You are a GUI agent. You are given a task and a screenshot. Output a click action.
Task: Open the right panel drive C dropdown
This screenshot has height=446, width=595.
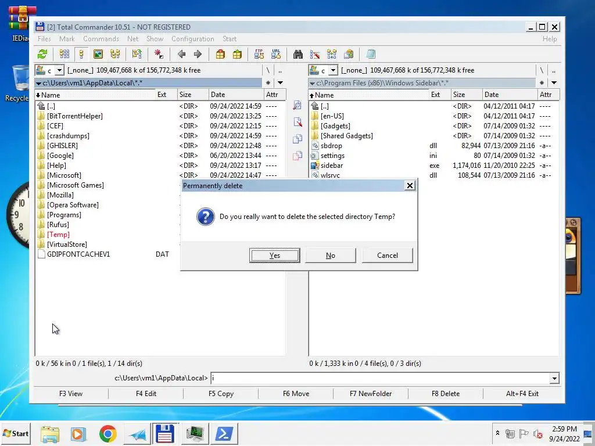333,70
